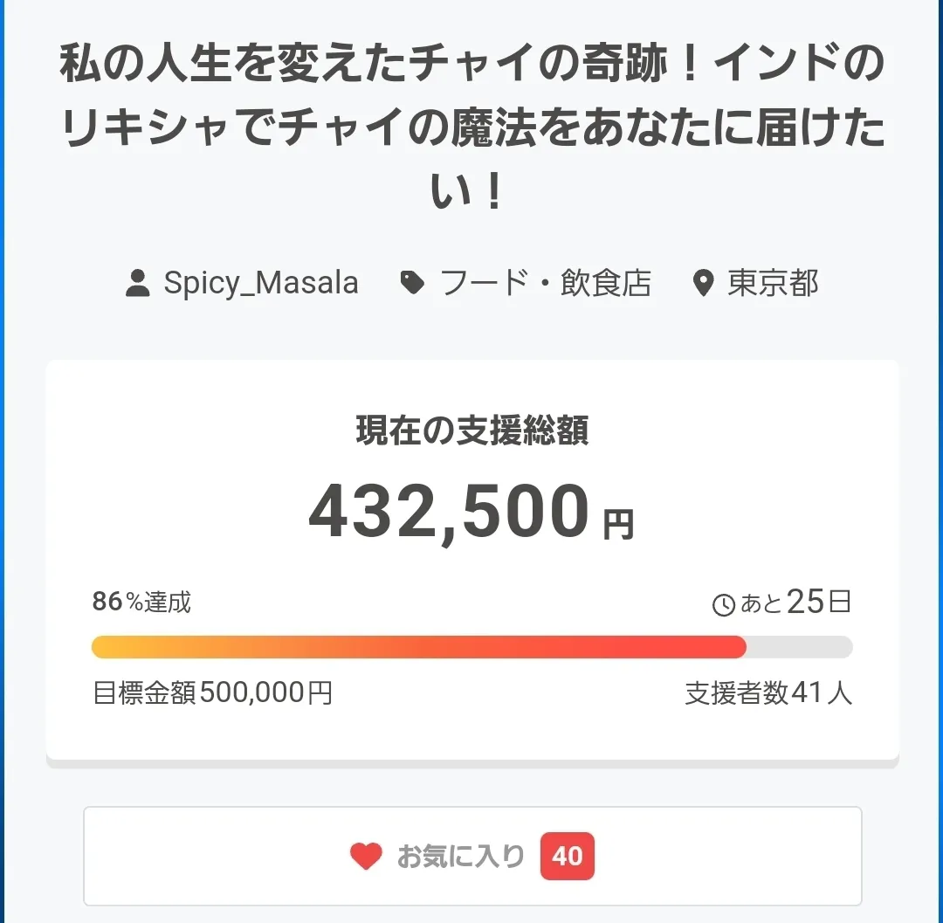Viewport: 943px width, 923px height.
Task: Click the chai rickshaw project title
Action: click(x=472, y=128)
